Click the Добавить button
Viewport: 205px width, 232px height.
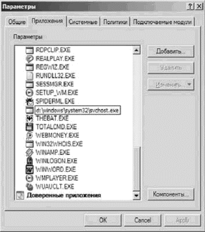click(171, 51)
